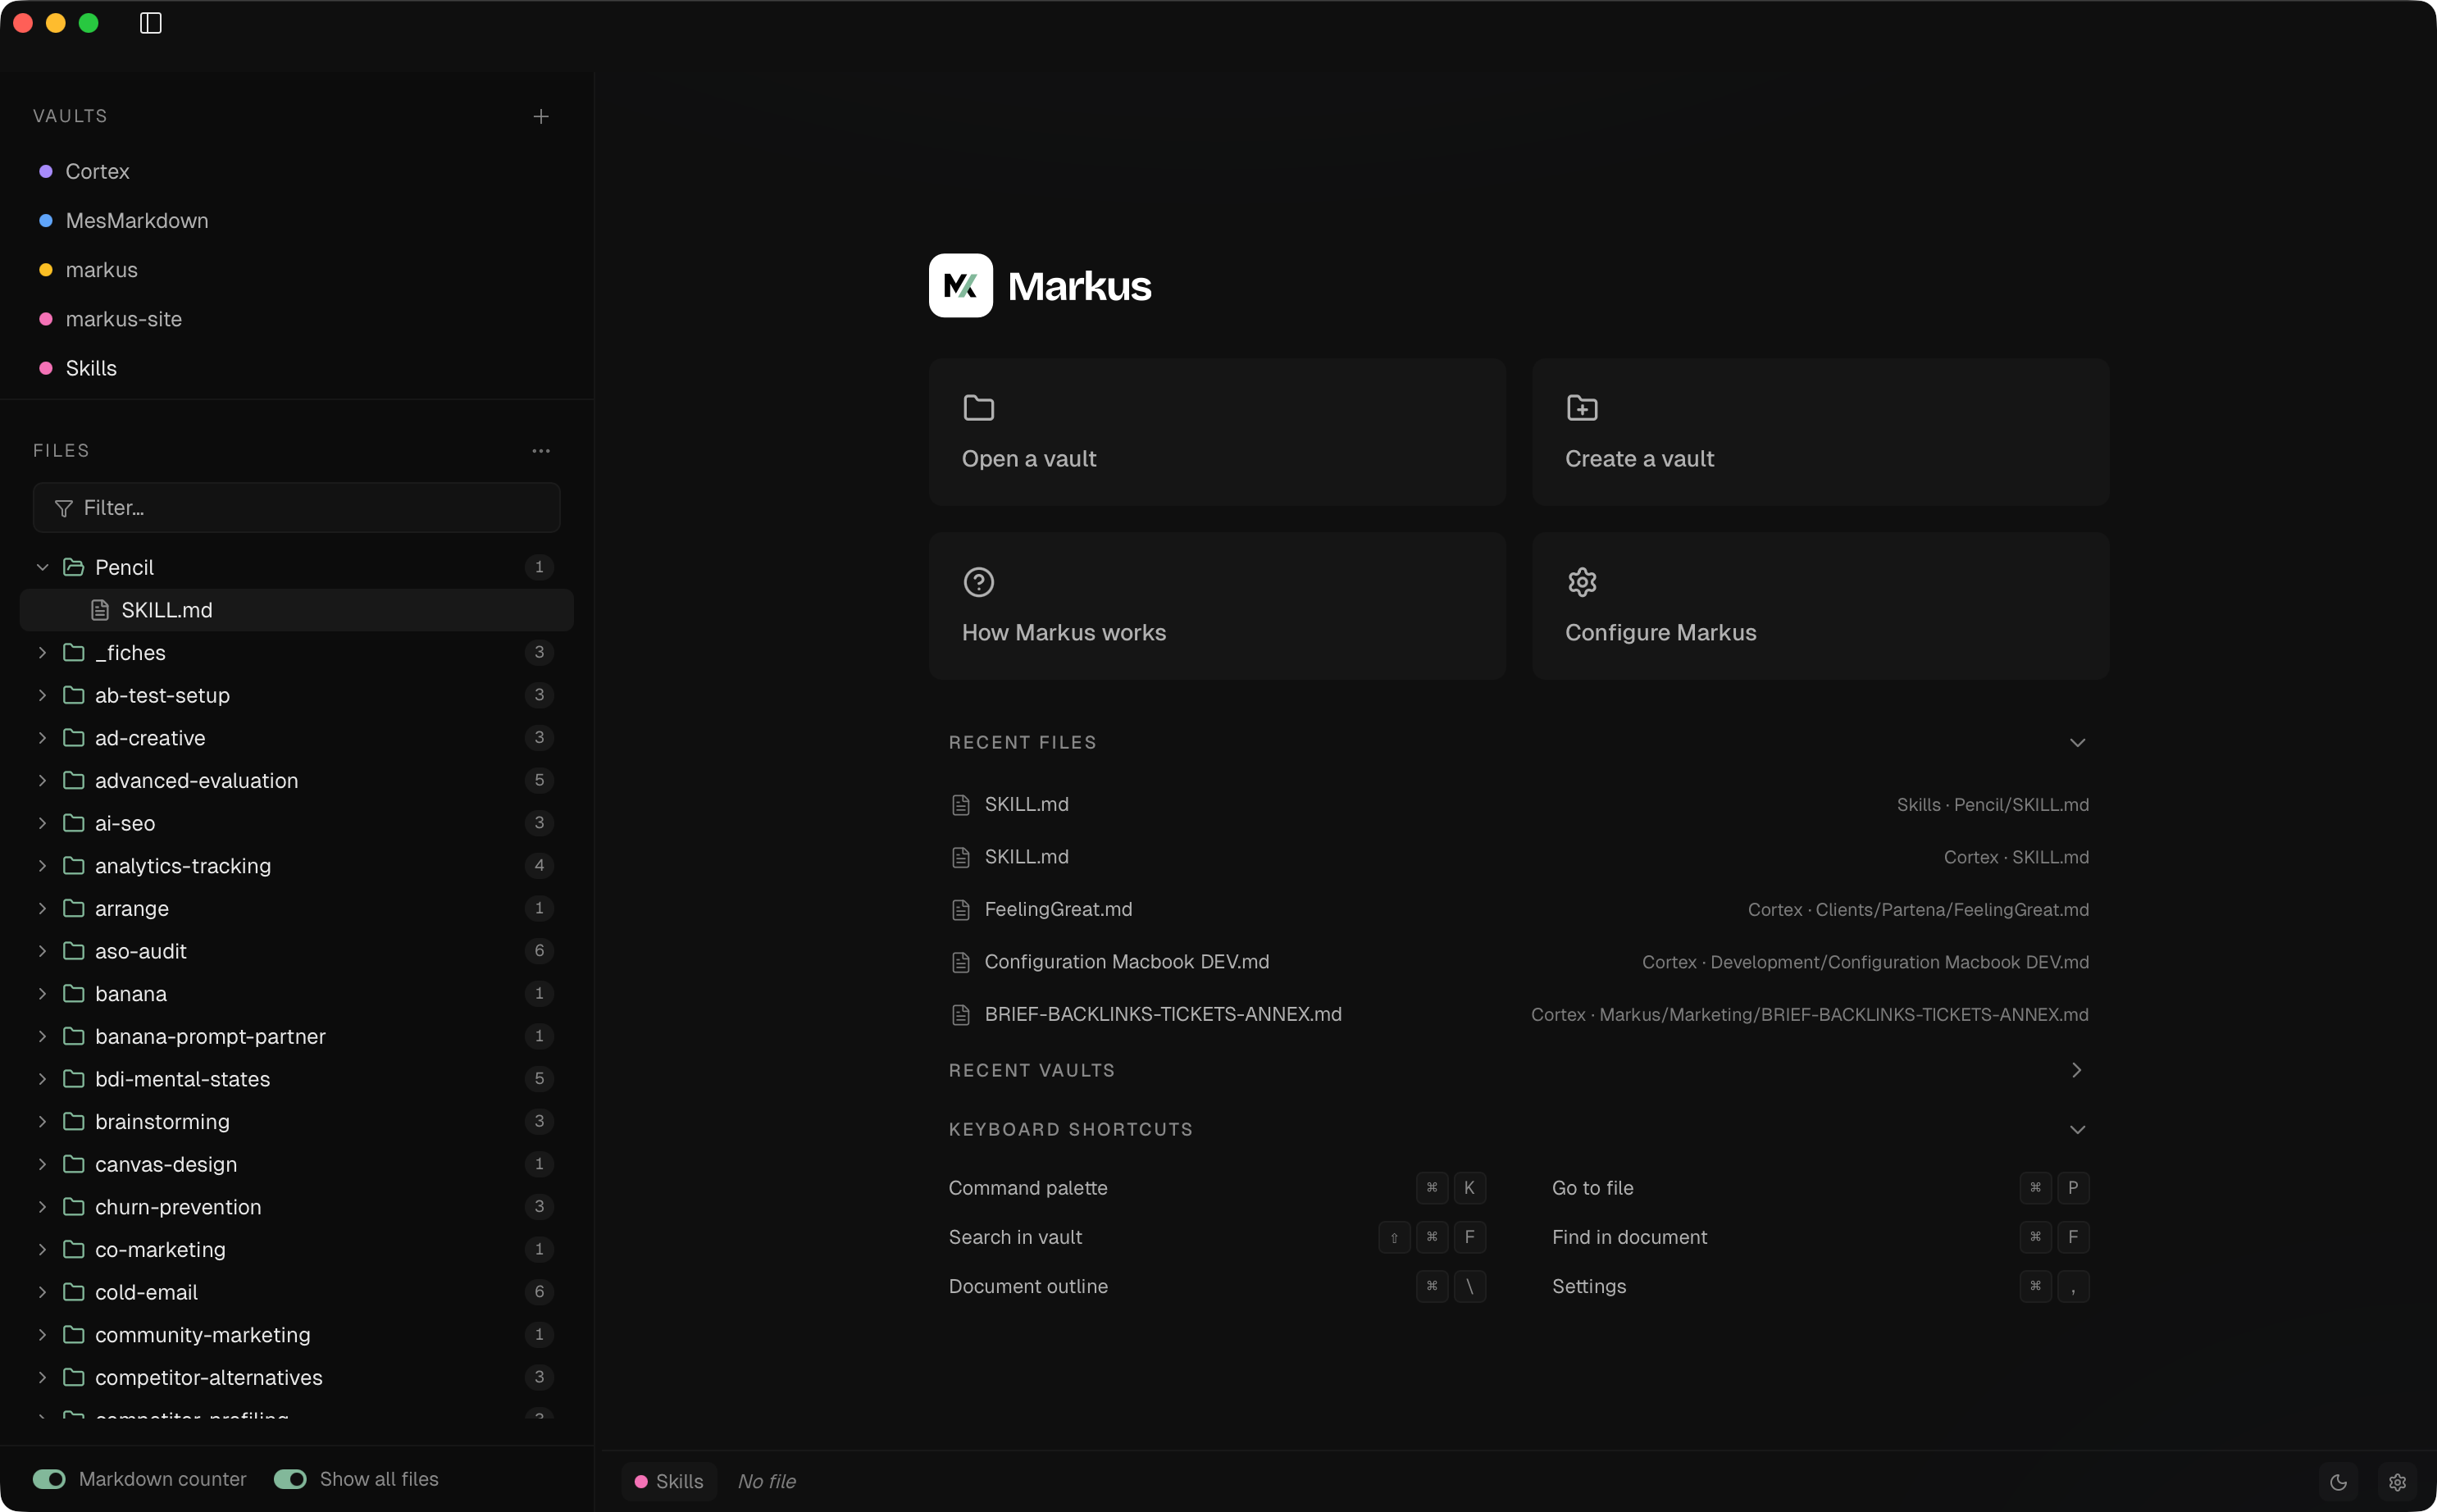Click file icon beside BRIEF-BACKLINKS-TICKETS-ANNEX.md
Viewport: 2437px width, 1512px height.
point(961,1015)
